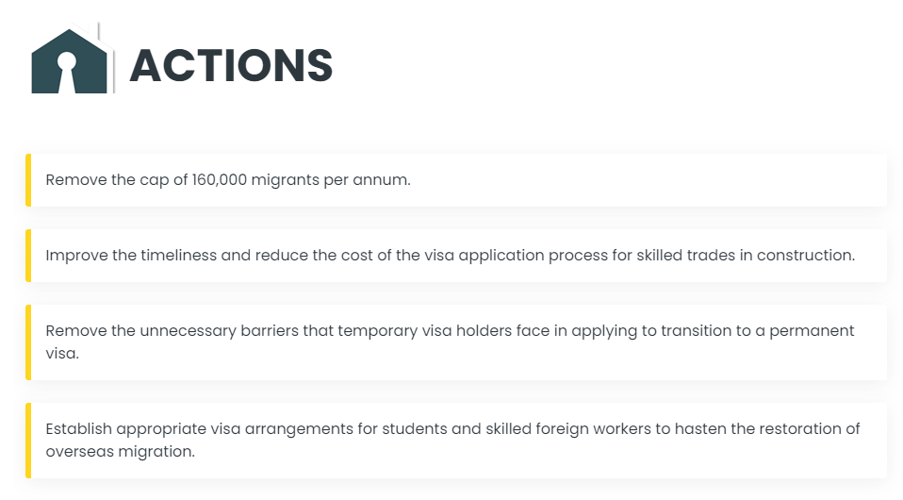Click the '160,000' figure in the first card

click(220, 180)
